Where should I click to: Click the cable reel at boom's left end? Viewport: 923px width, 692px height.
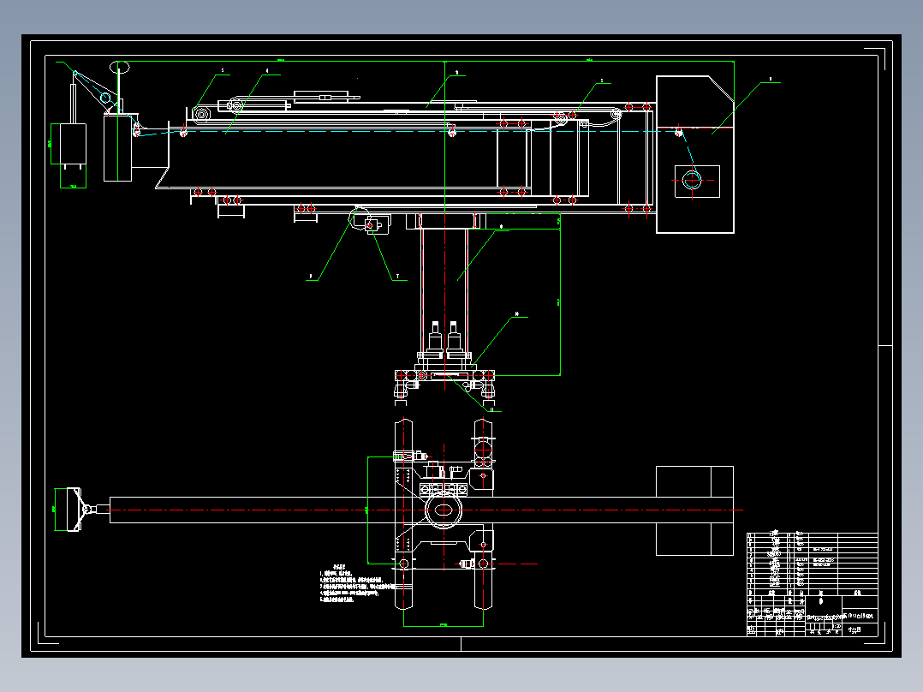click(x=202, y=114)
